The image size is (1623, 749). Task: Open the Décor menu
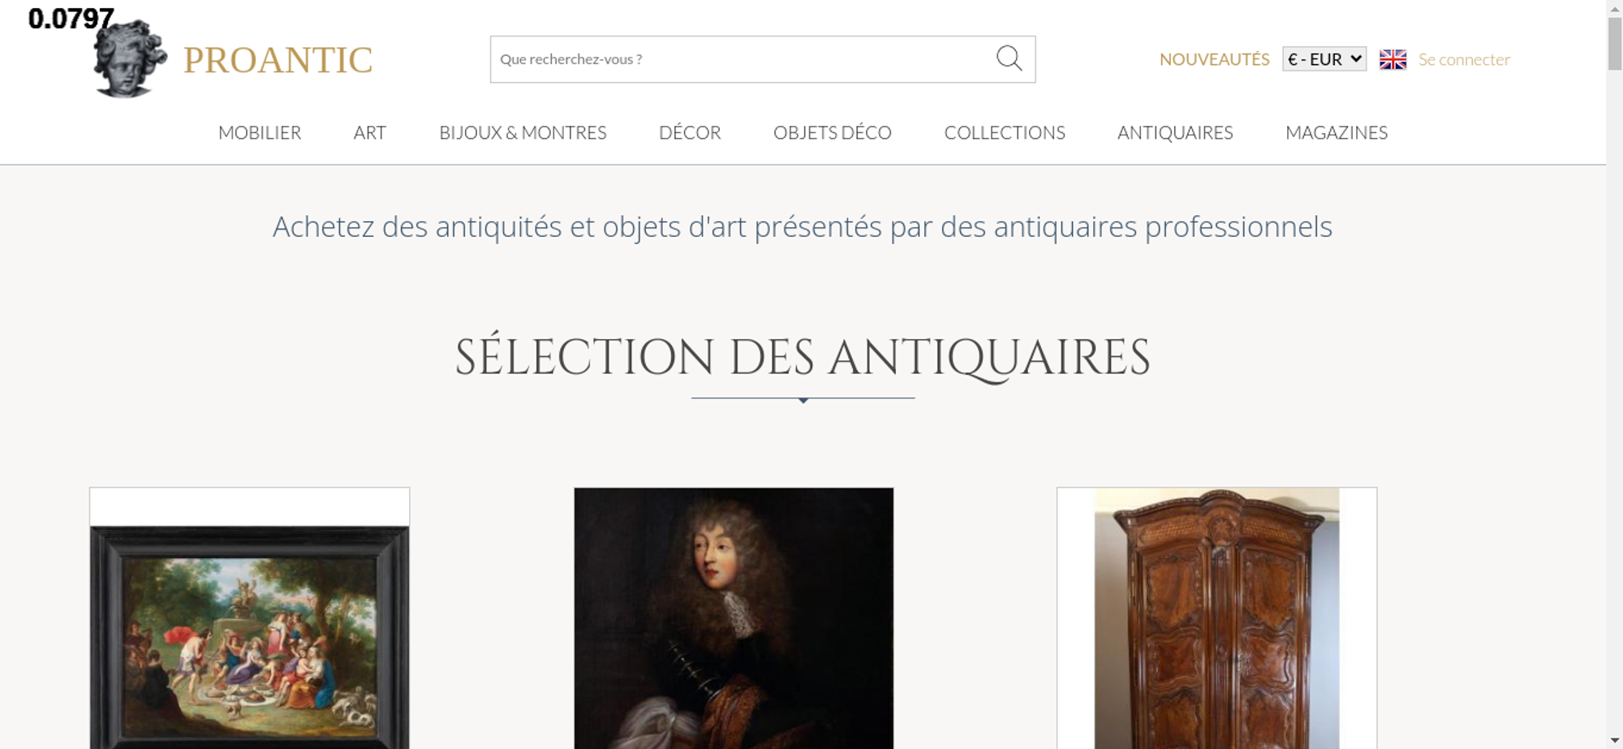click(690, 132)
